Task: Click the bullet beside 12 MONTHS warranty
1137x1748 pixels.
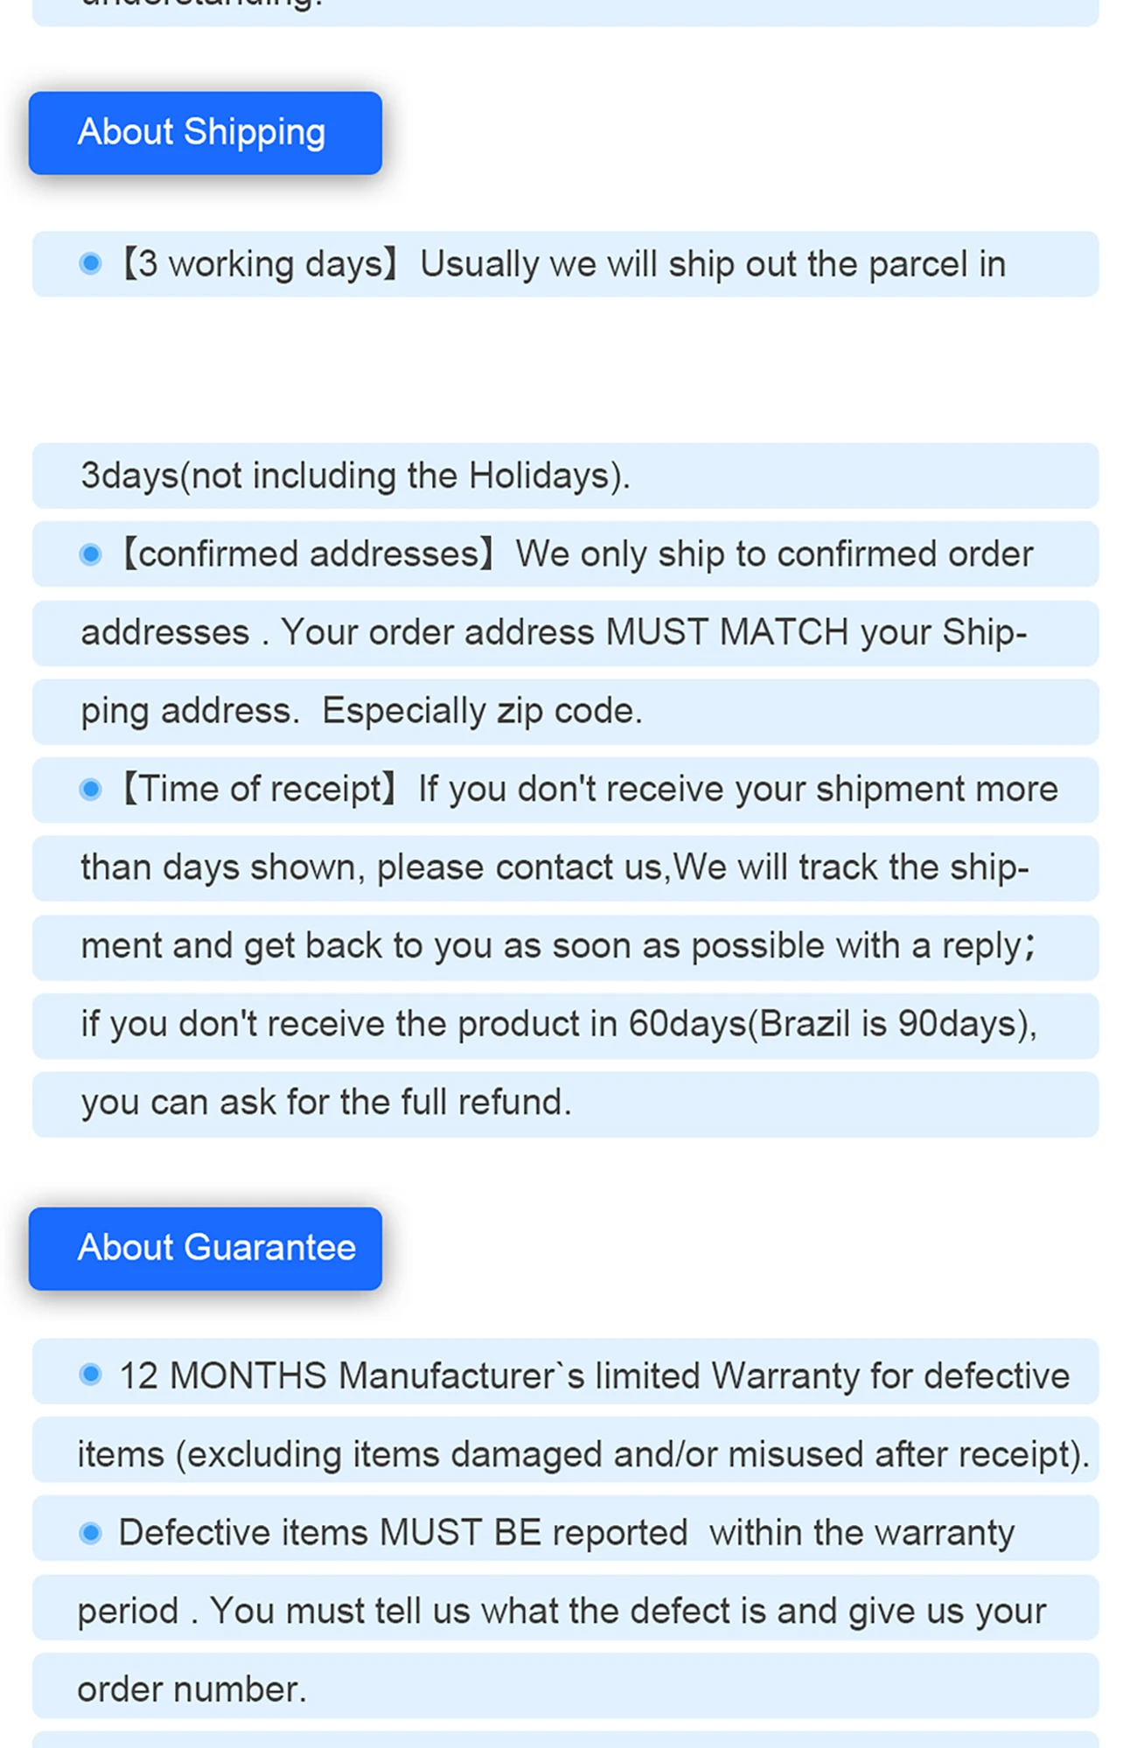Action: [90, 1374]
